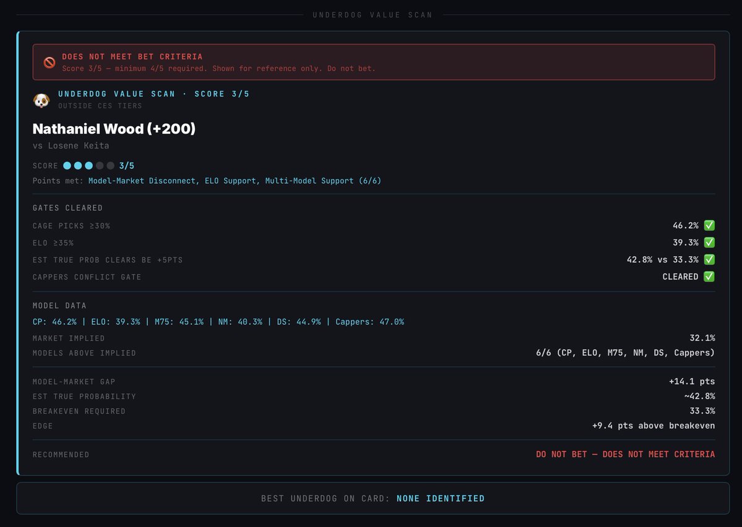Click the '42.8% vs 33.3%' value
Image resolution: width=742 pixels, height=527 pixels.
click(x=663, y=260)
